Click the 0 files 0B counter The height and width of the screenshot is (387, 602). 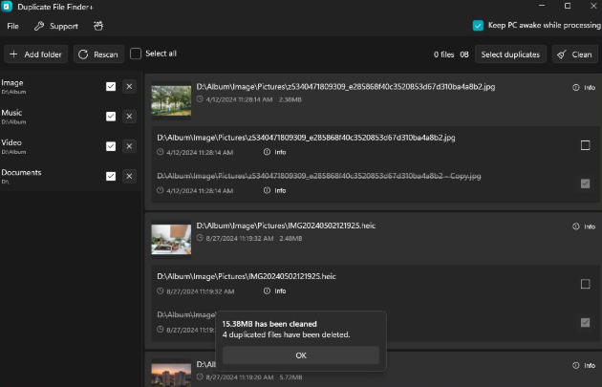(451, 54)
